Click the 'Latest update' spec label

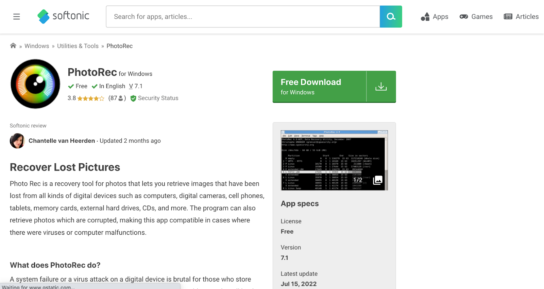tap(299, 274)
